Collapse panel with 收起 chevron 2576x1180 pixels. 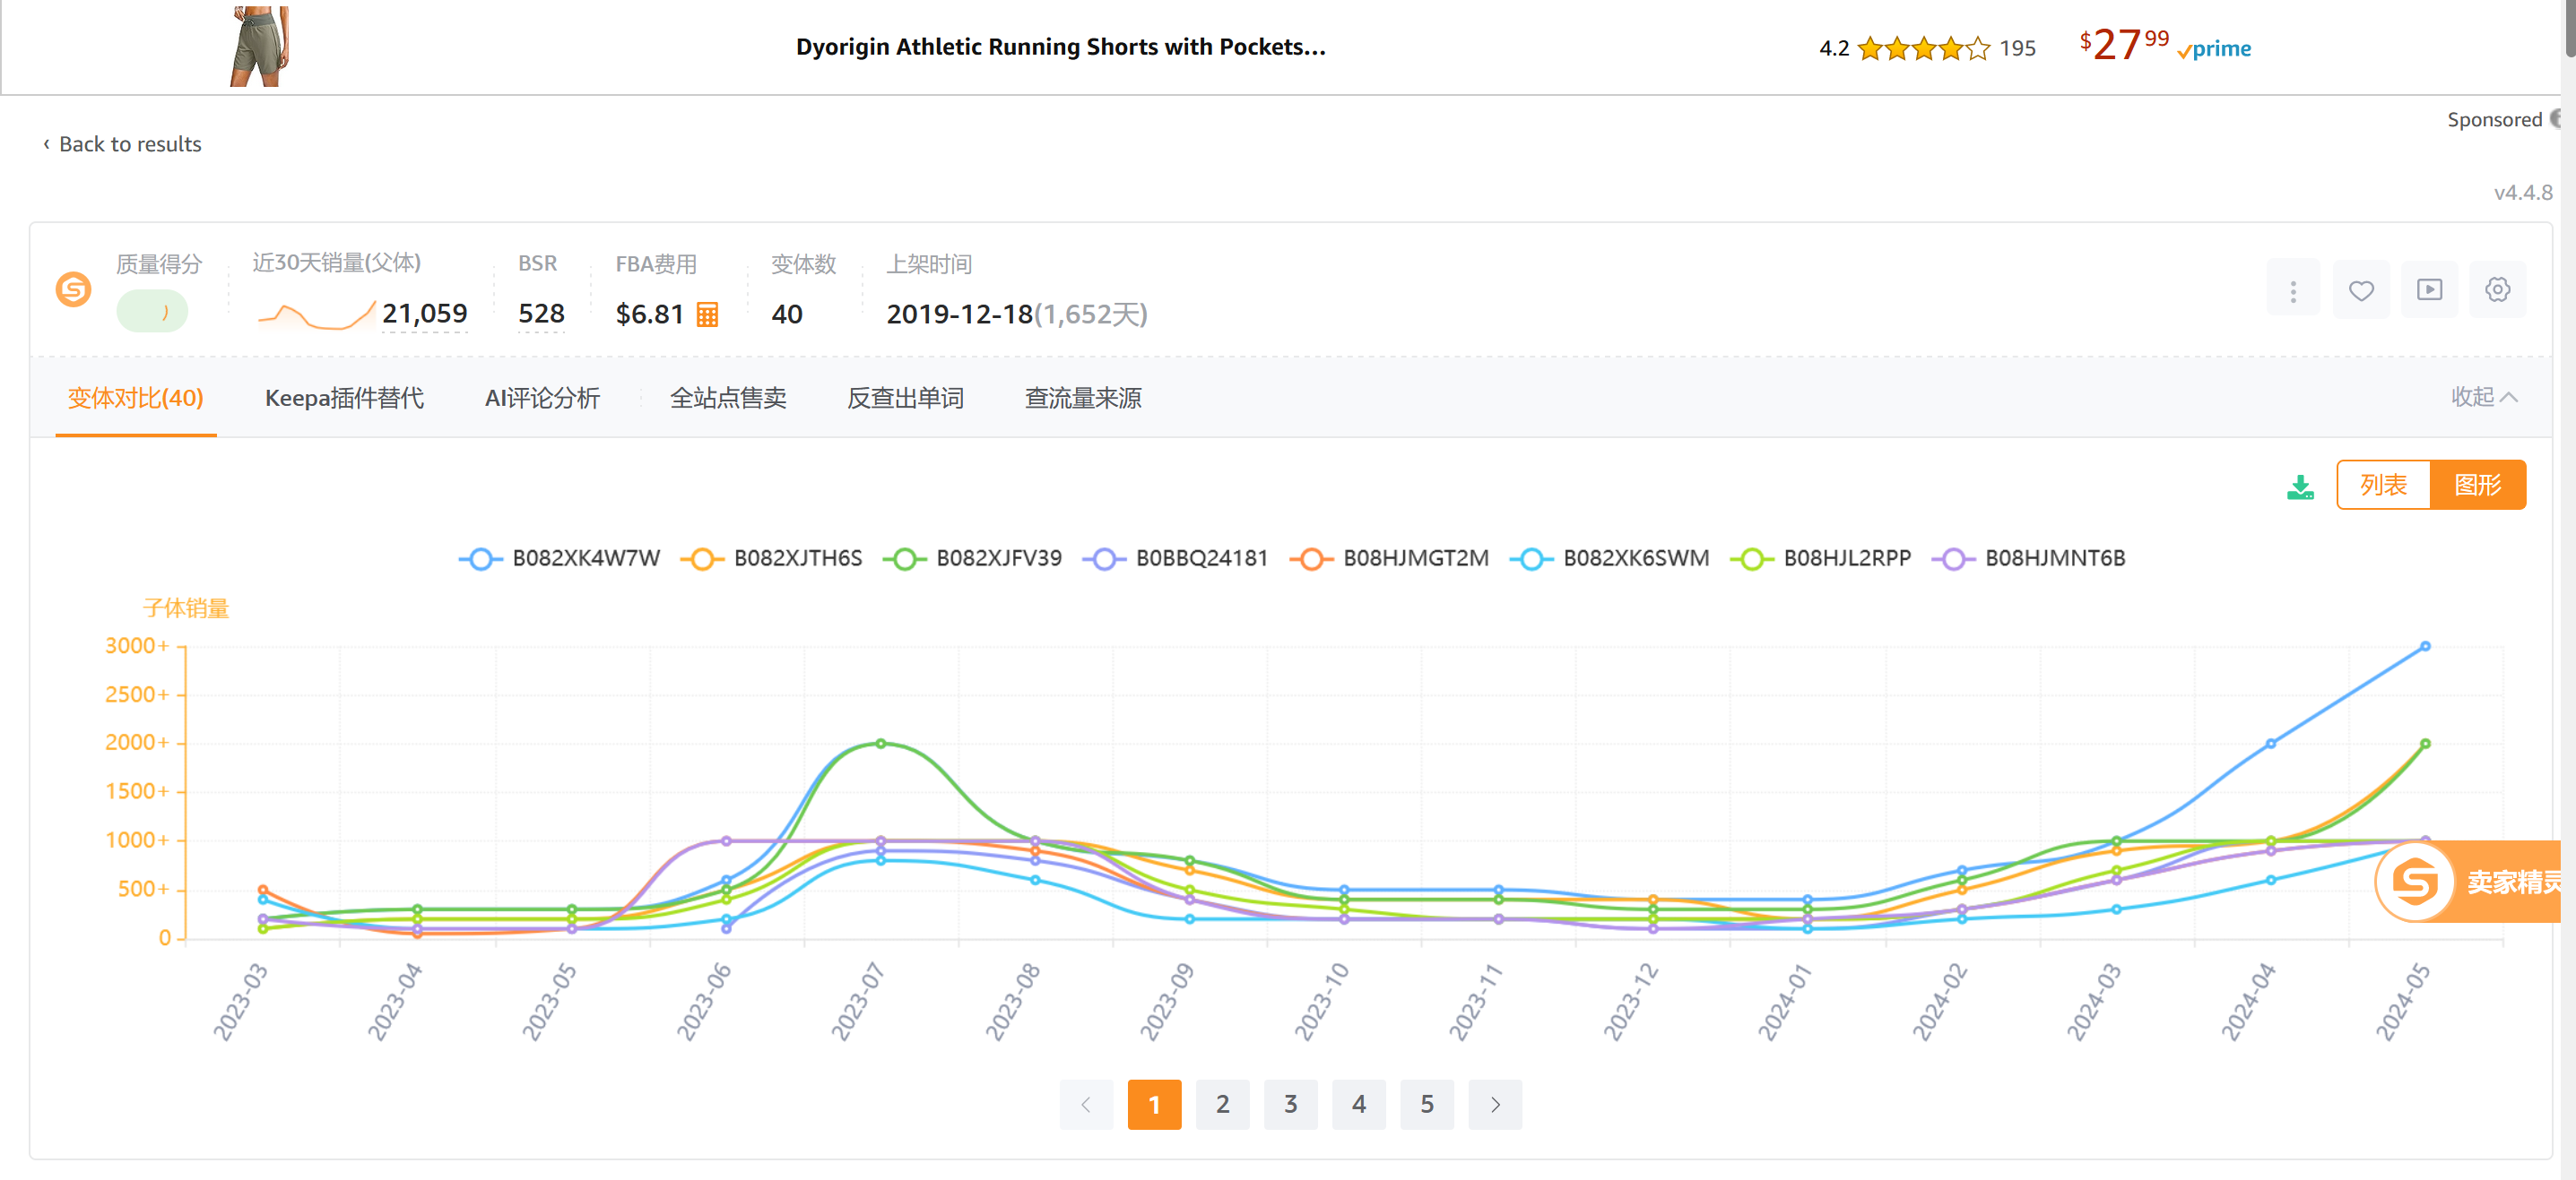click(x=2484, y=398)
